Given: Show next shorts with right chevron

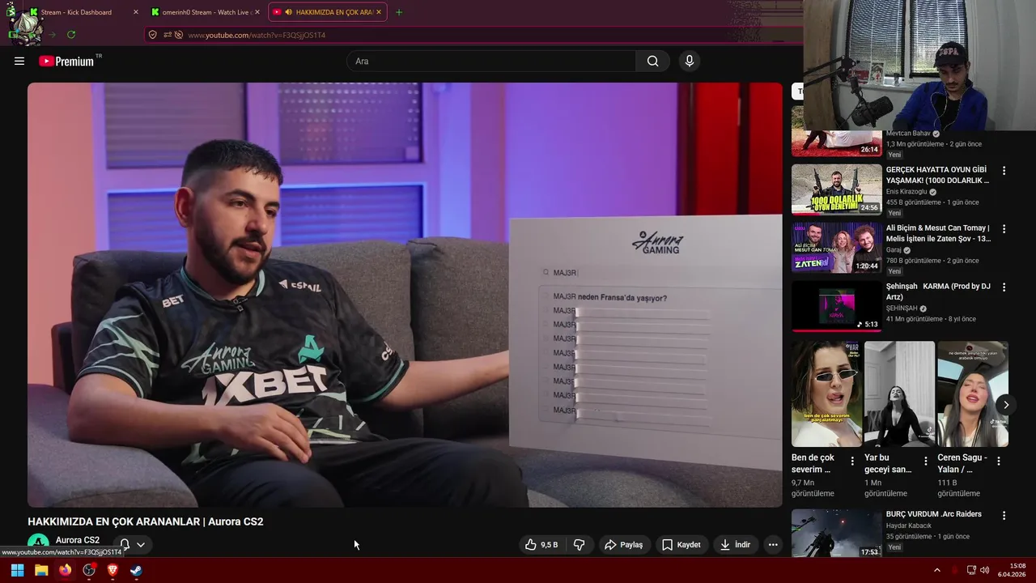Looking at the screenshot, I should coord(1006,405).
